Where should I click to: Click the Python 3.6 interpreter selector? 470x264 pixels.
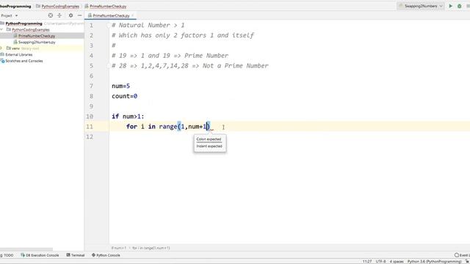[x=434, y=261]
